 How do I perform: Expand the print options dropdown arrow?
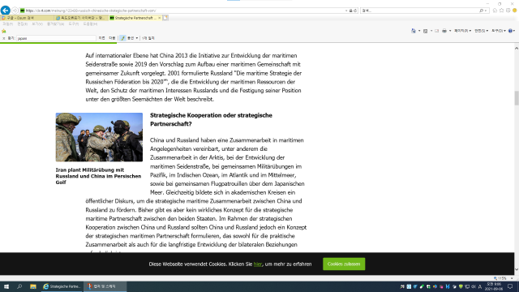click(450, 31)
